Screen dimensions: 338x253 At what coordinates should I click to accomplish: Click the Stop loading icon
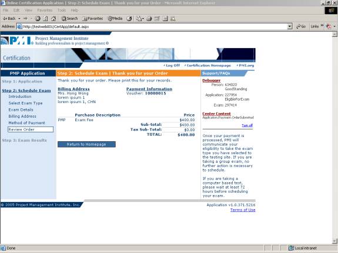point(38,19)
